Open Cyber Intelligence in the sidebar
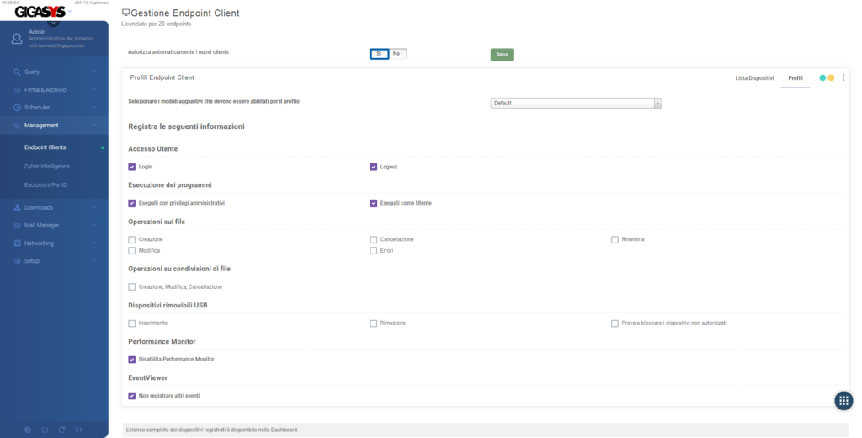The height and width of the screenshot is (438, 862). tap(47, 166)
